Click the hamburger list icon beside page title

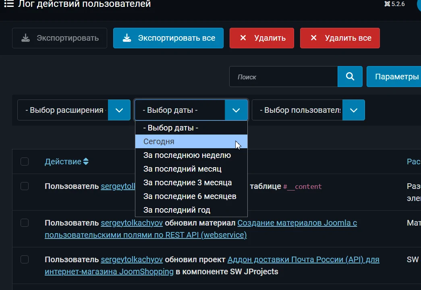click(9, 4)
